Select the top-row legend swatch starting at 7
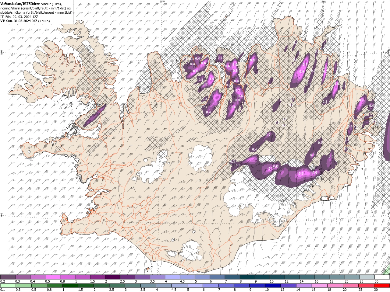The width and height of the screenshot is (390, 292). coord(232,277)
